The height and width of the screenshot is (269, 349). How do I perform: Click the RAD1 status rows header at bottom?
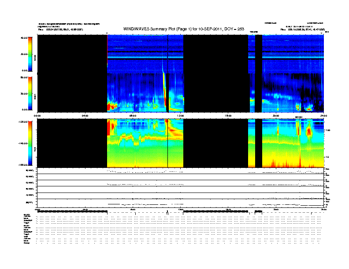[x=26, y=226]
